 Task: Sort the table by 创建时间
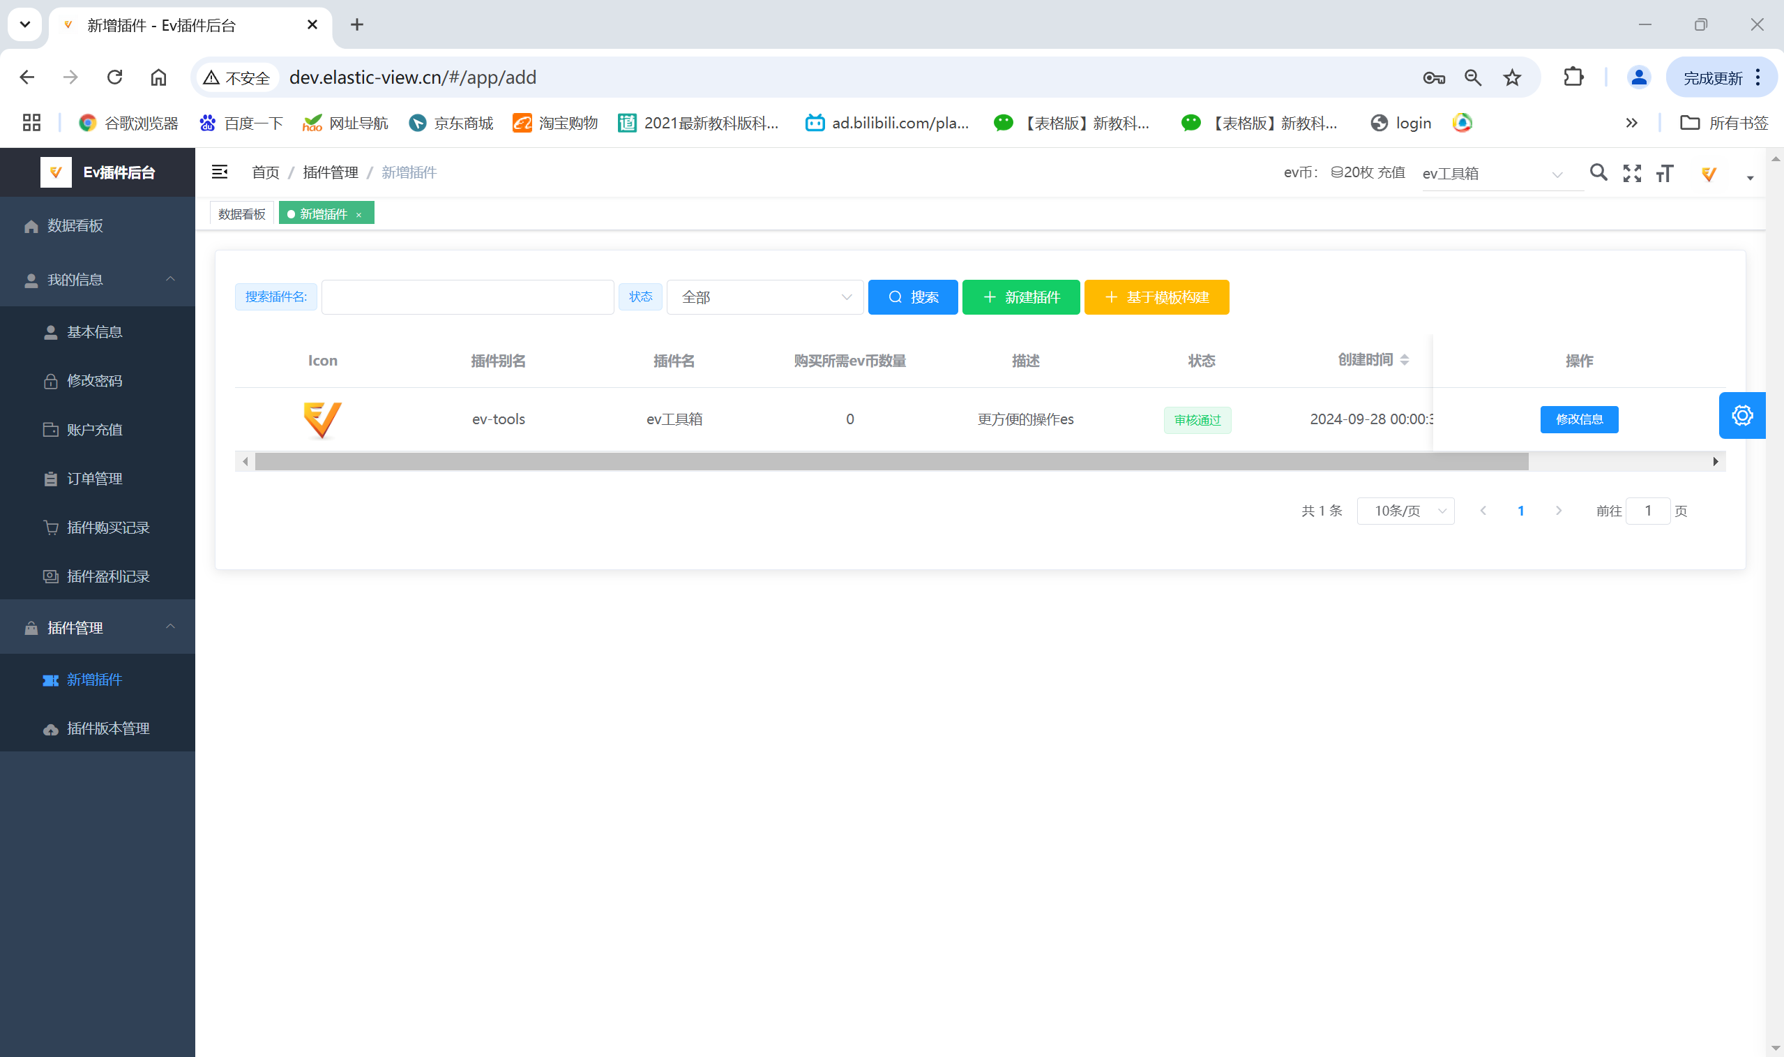(1404, 360)
